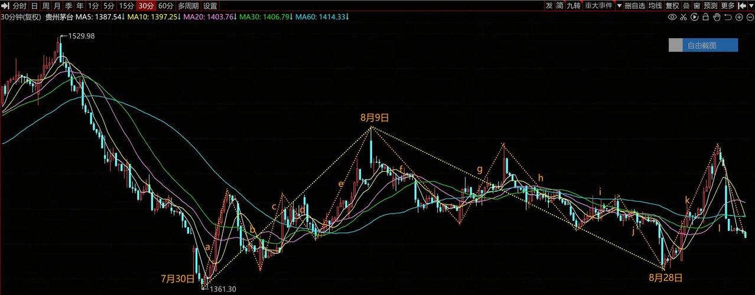Click the circular replay play icon
The width and height of the screenshot is (755, 295).
tap(694, 17)
